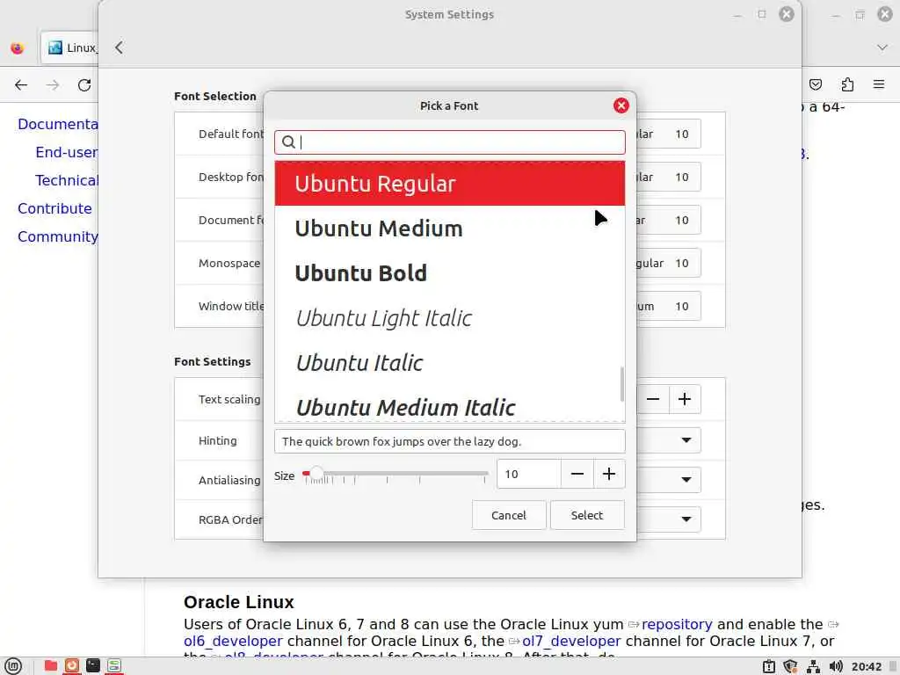Choose Ubuntu Medium in font list
Image resolution: width=900 pixels, height=675 pixels.
(450, 229)
